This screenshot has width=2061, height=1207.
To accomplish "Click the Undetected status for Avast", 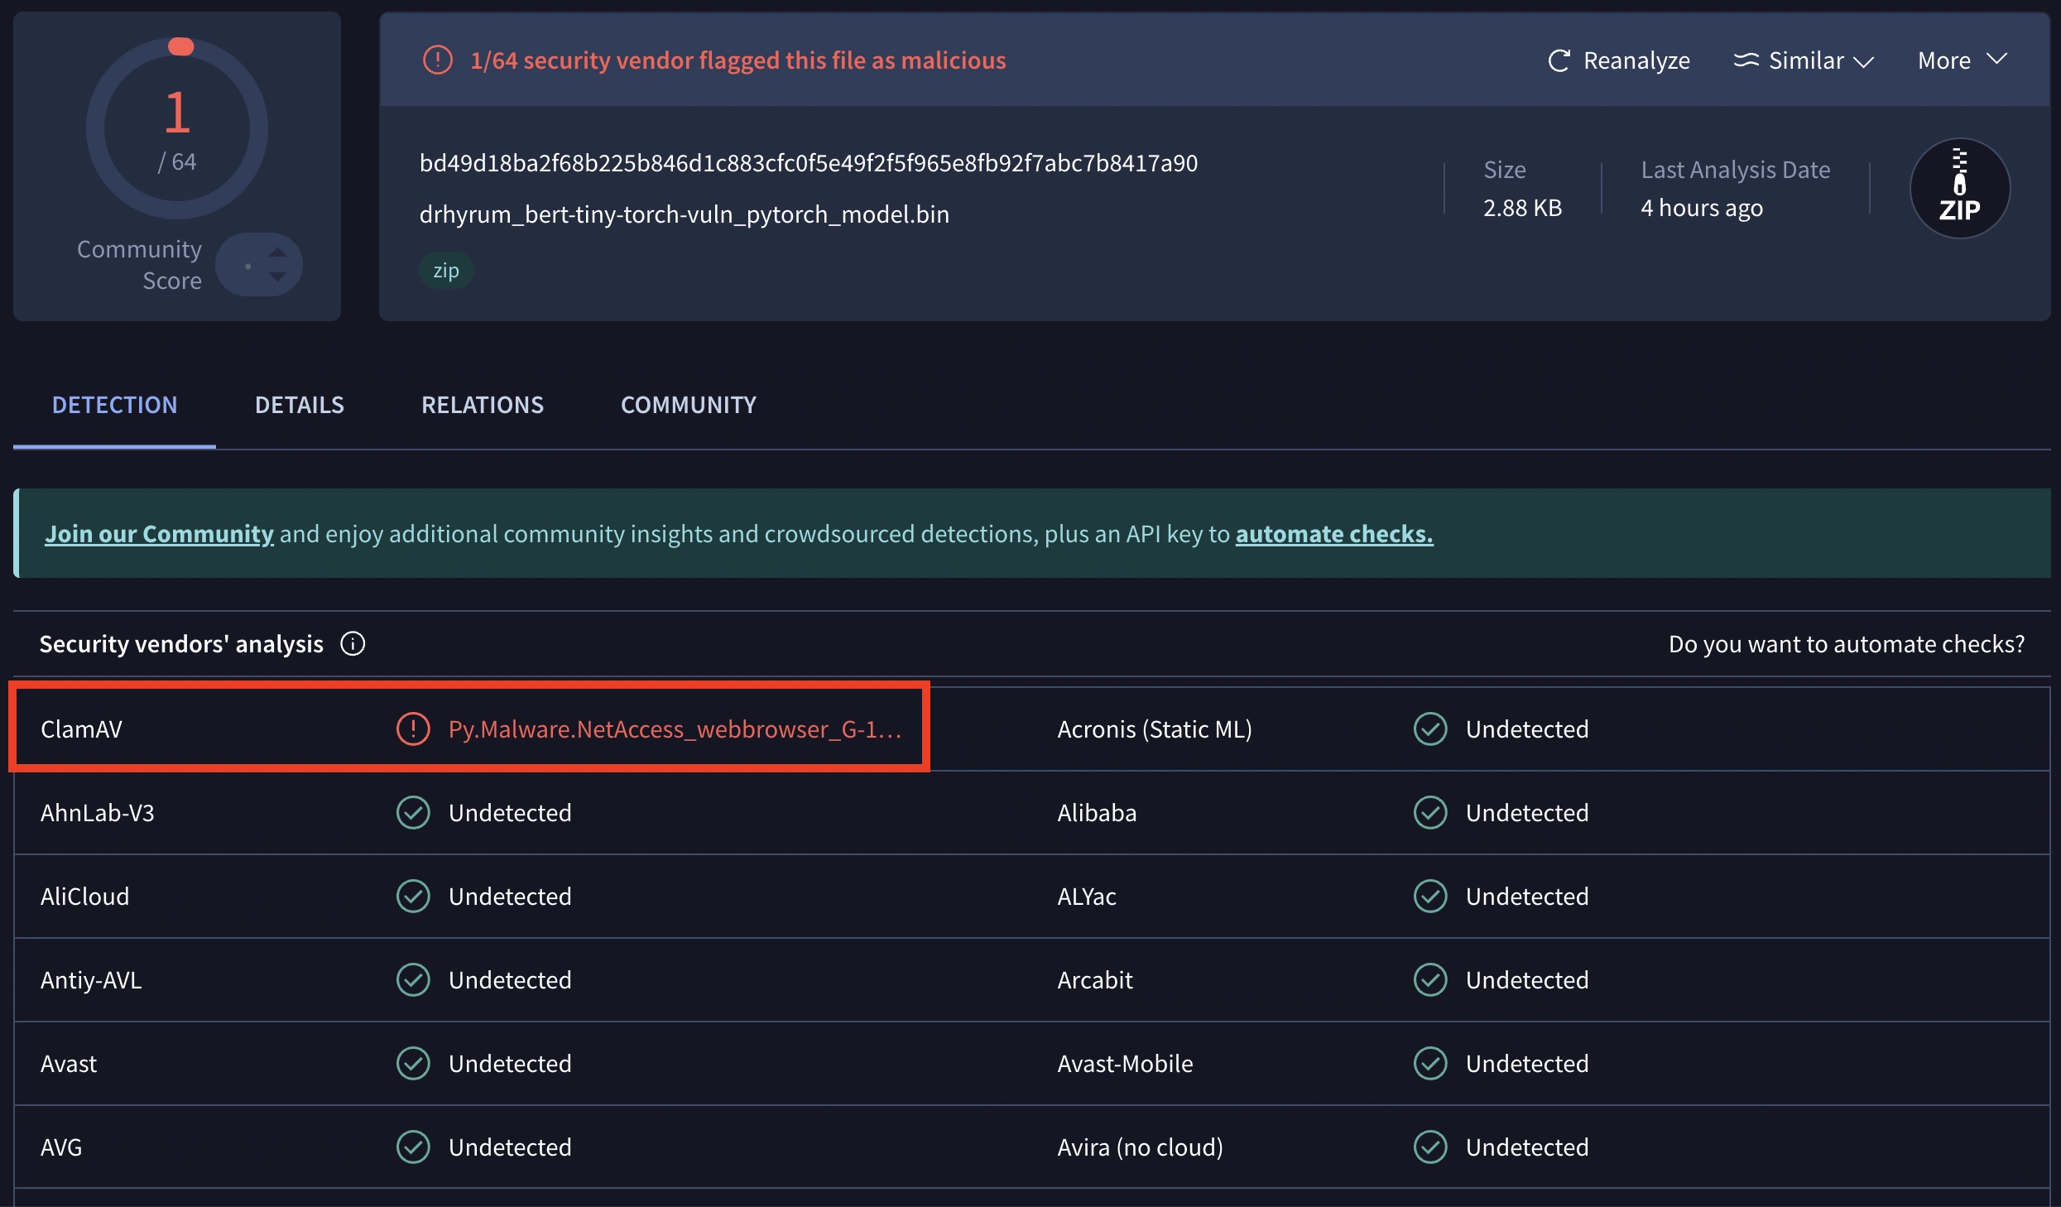I will coord(509,1064).
